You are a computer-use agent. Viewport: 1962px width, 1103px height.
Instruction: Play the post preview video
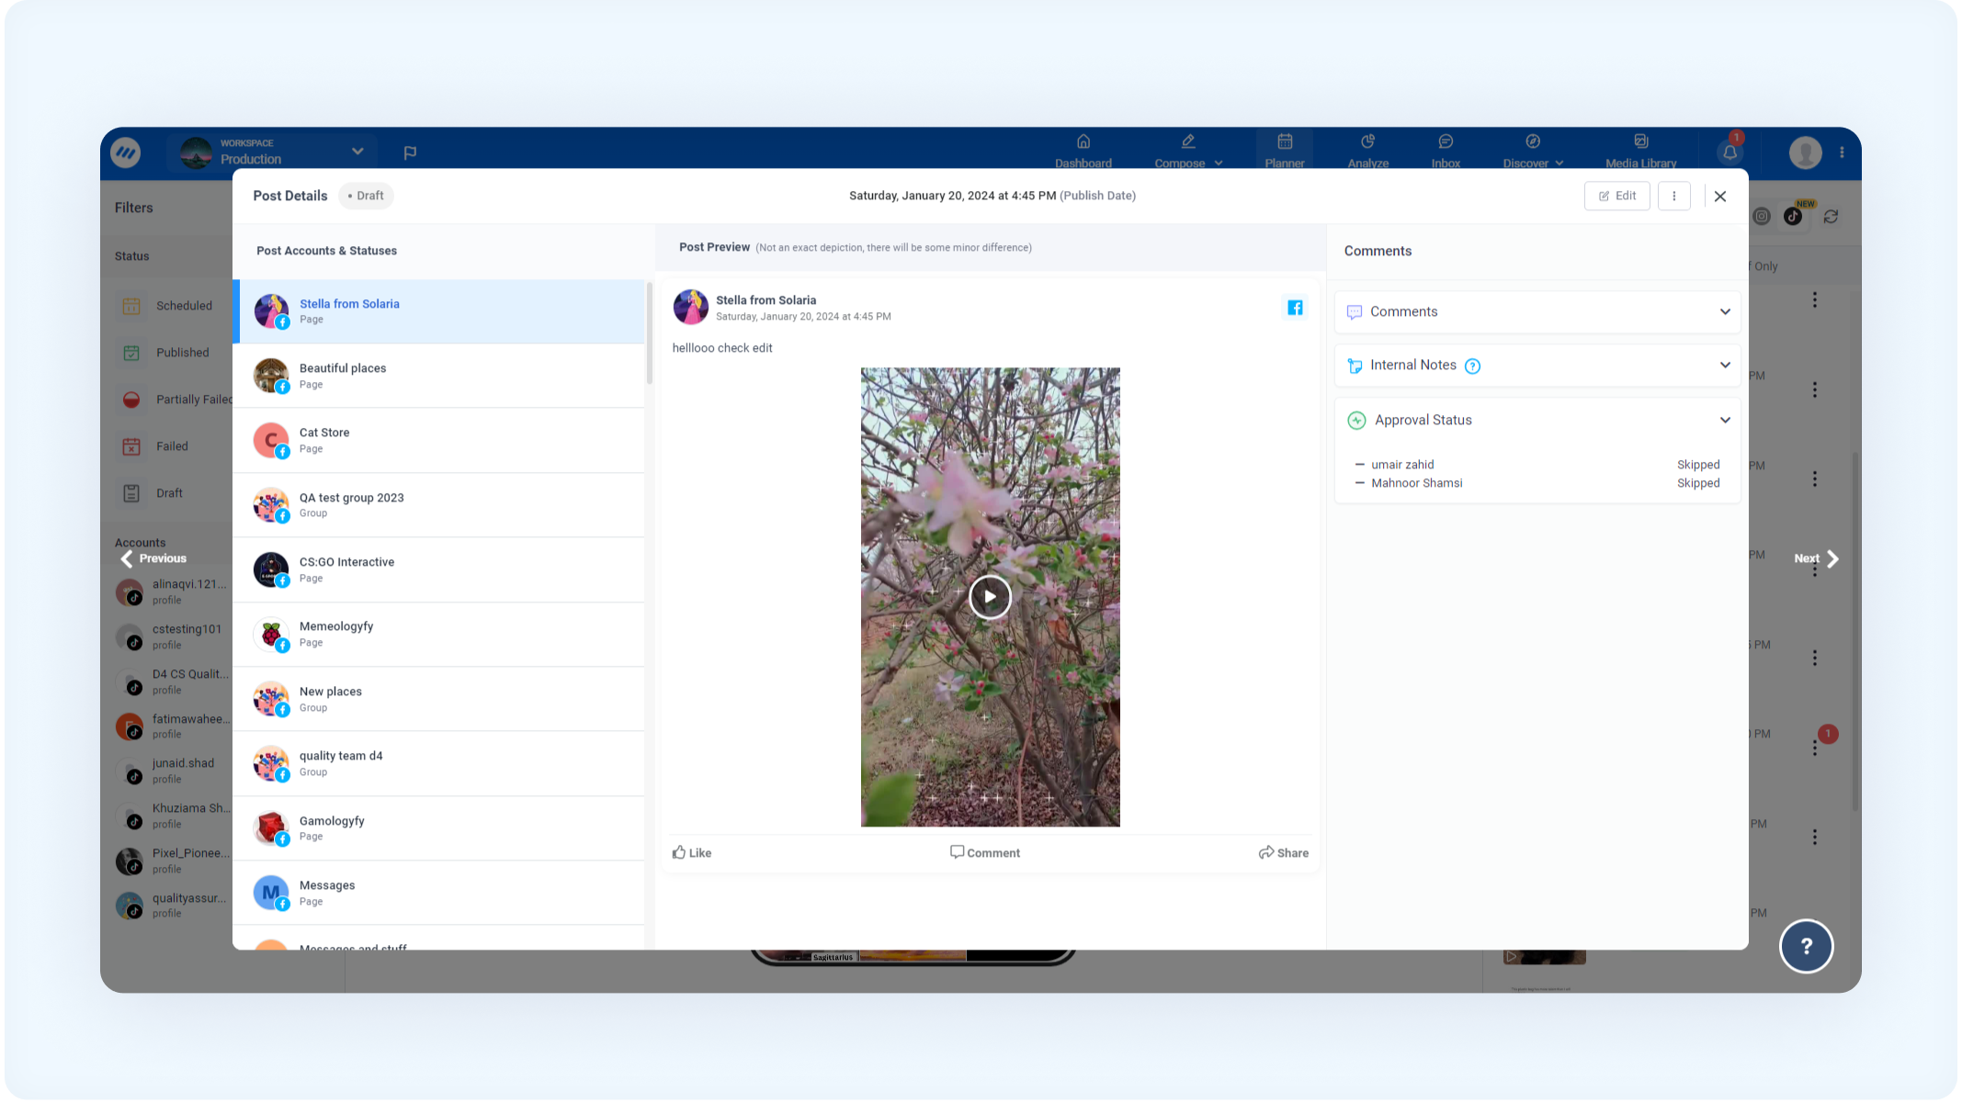(x=990, y=597)
